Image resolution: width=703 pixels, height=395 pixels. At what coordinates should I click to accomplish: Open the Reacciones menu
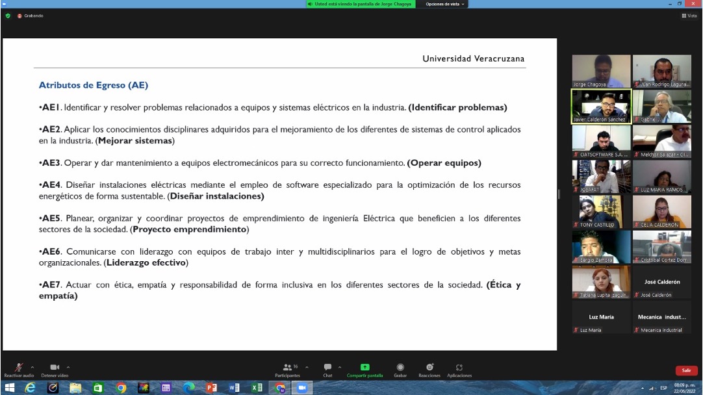click(x=429, y=368)
